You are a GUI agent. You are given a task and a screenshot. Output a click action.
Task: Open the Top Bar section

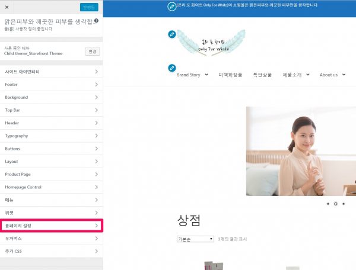pyautogui.click(x=51, y=110)
